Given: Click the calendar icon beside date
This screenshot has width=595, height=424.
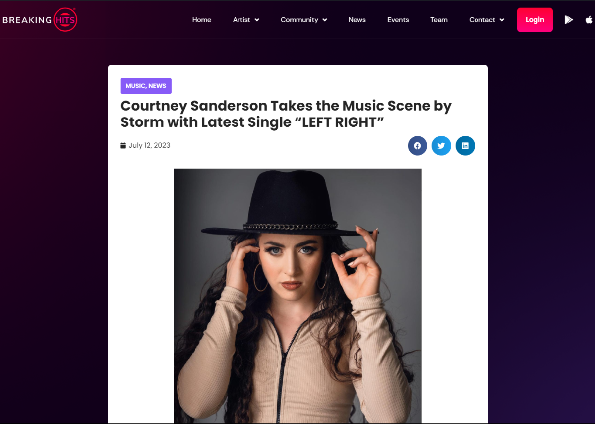Looking at the screenshot, I should pos(123,145).
